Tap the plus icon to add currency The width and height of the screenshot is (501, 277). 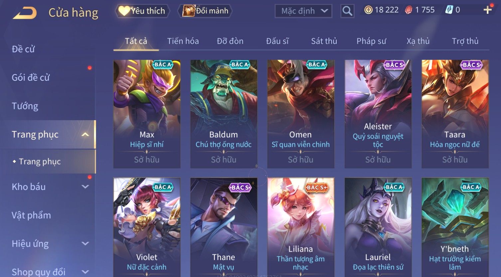click(487, 10)
